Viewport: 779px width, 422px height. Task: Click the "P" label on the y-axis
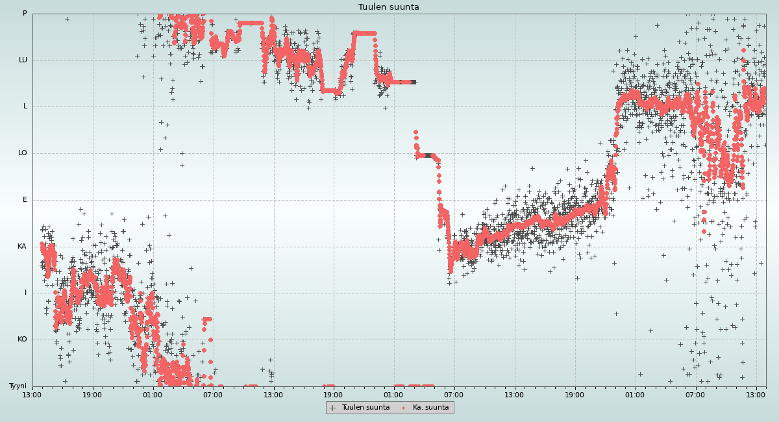pos(25,14)
